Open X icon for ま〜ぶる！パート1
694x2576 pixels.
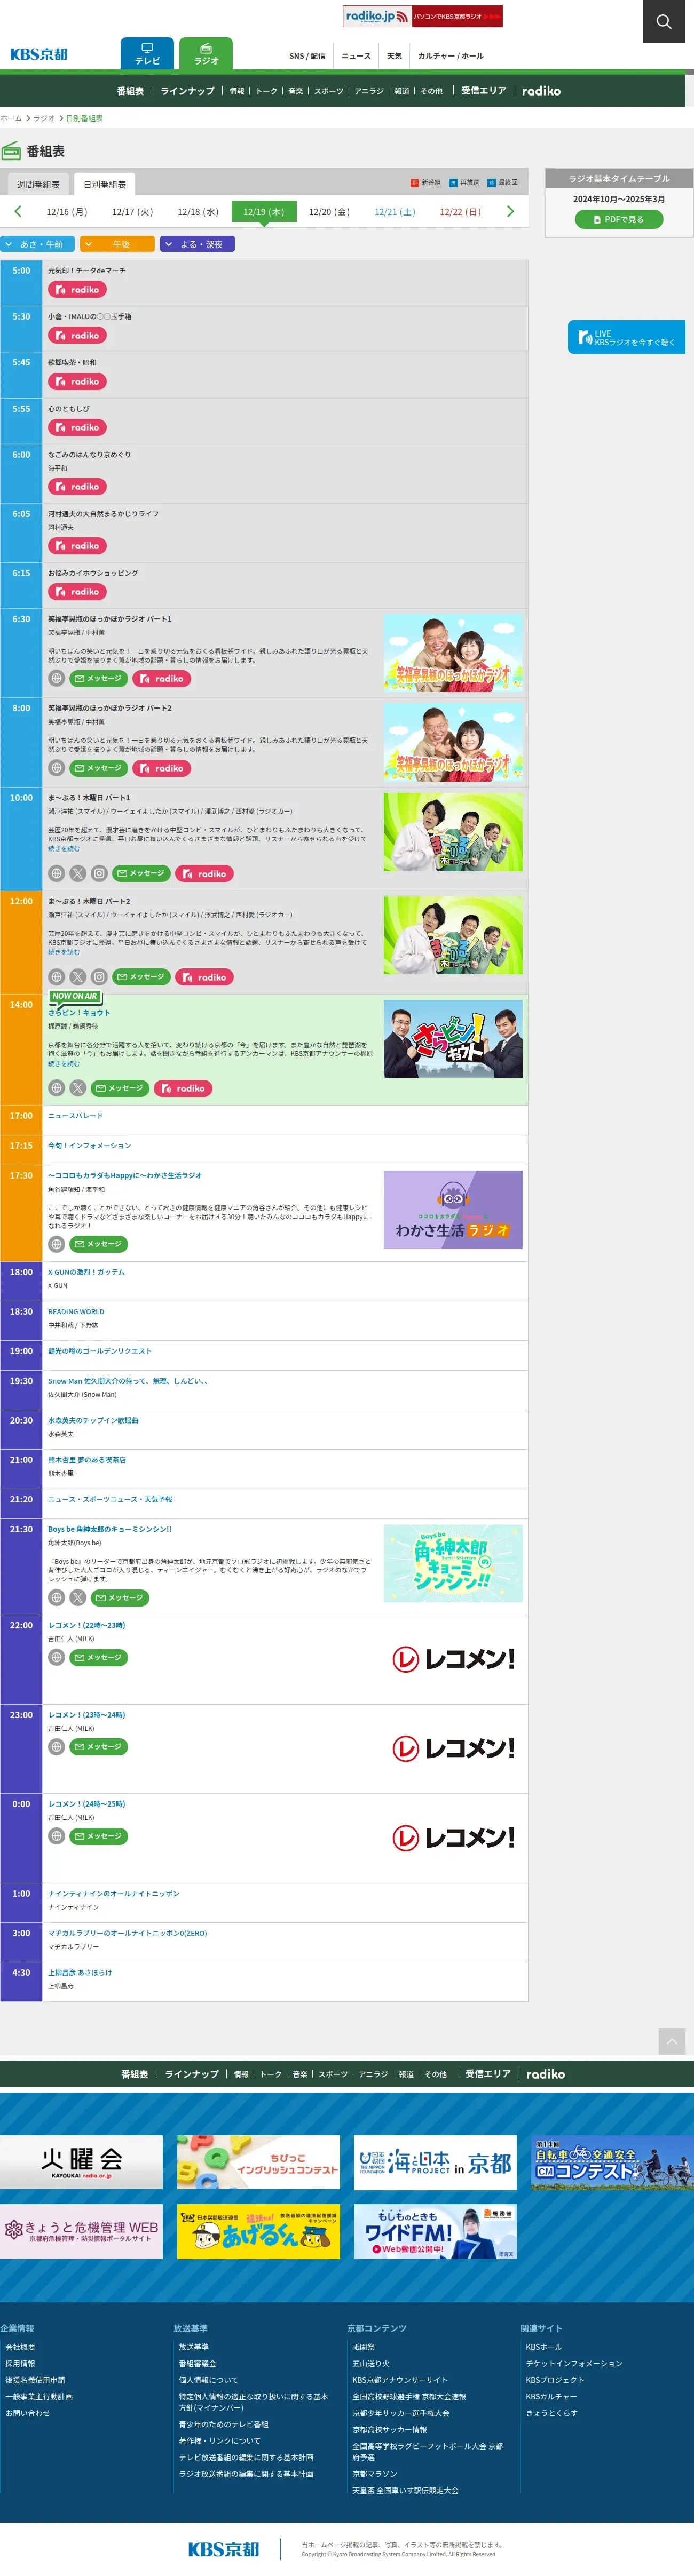78,873
